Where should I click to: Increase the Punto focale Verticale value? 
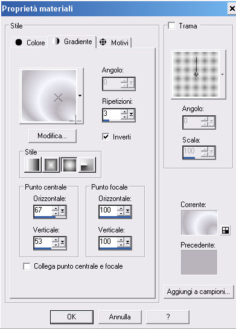click(121, 240)
